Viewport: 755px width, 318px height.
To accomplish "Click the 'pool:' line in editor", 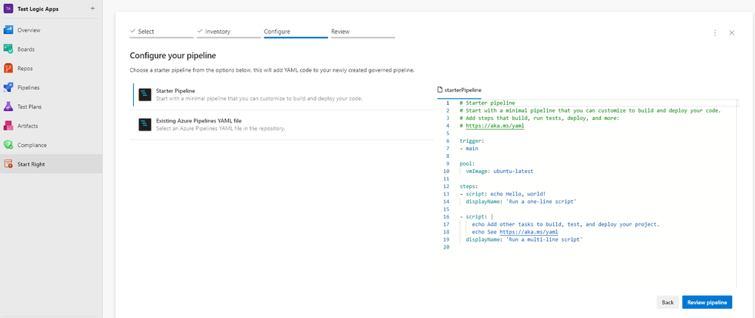I will pos(468,164).
